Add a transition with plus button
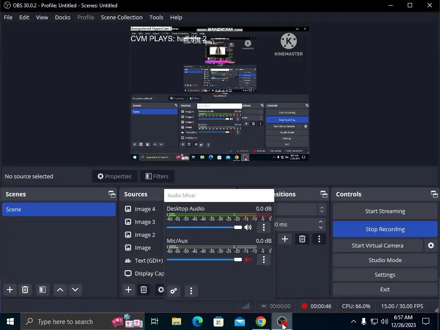This screenshot has height=330, width=440. coord(285,239)
